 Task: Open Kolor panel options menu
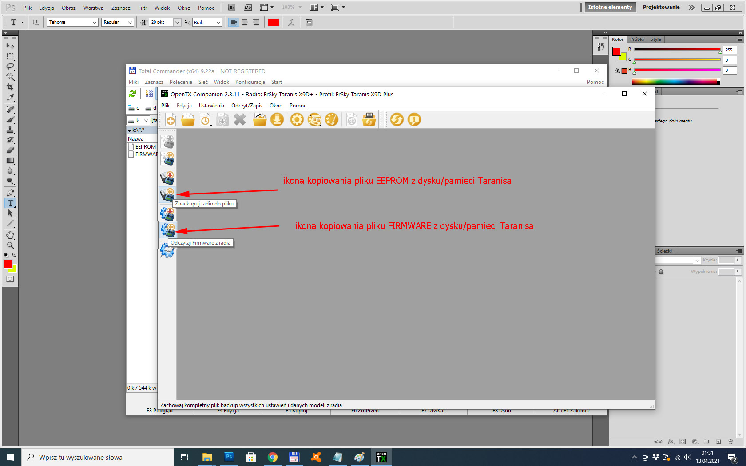(739, 39)
